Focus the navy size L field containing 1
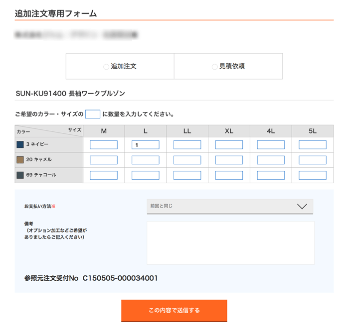 click(146, 145)
